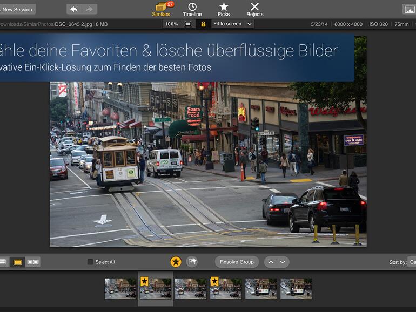Click the 27 badge on Similars
Screen dimensions: 416x312
(170, 4)
